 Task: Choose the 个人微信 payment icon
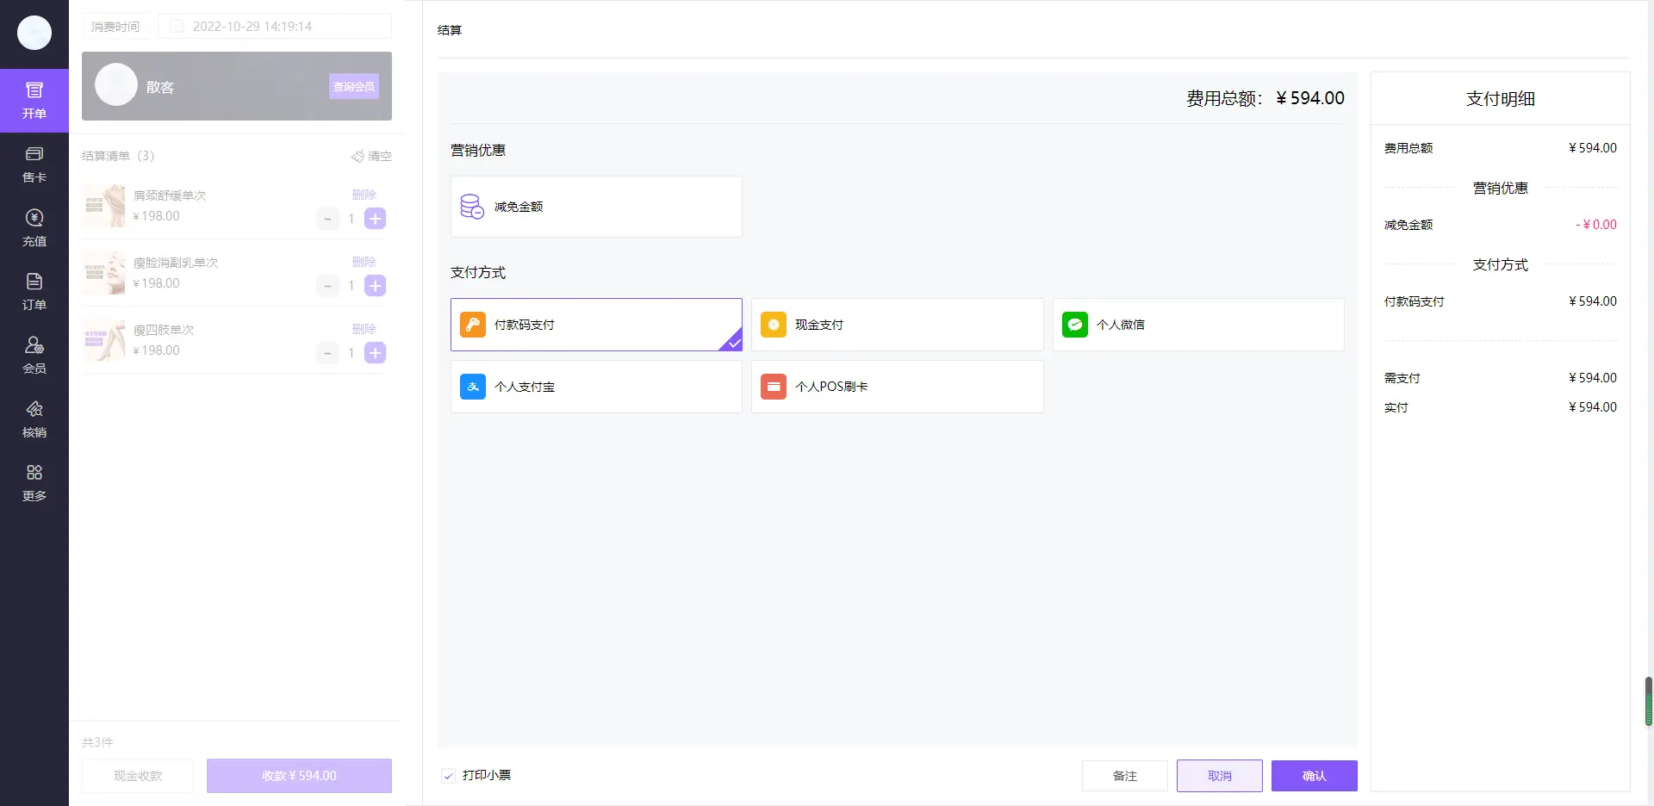point(1074,325)
